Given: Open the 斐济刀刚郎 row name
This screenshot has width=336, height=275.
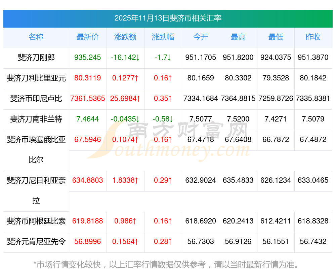Looking at the screenshot, I should pyautogui.click(x=36, y=58).
